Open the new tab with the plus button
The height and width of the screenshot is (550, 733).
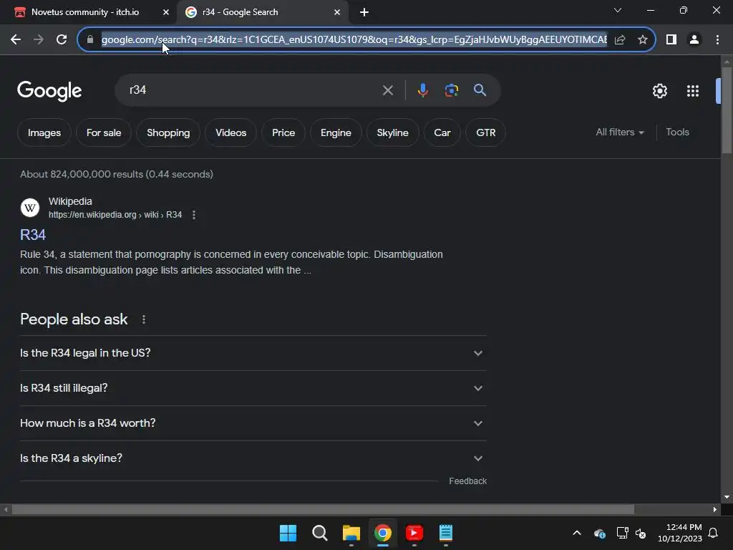pyautogui.click(x=364, y=12)
